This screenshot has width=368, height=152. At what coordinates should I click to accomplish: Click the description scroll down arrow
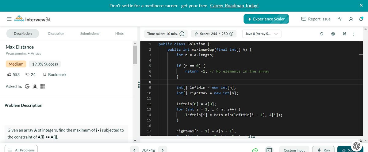tap(135, 140)
